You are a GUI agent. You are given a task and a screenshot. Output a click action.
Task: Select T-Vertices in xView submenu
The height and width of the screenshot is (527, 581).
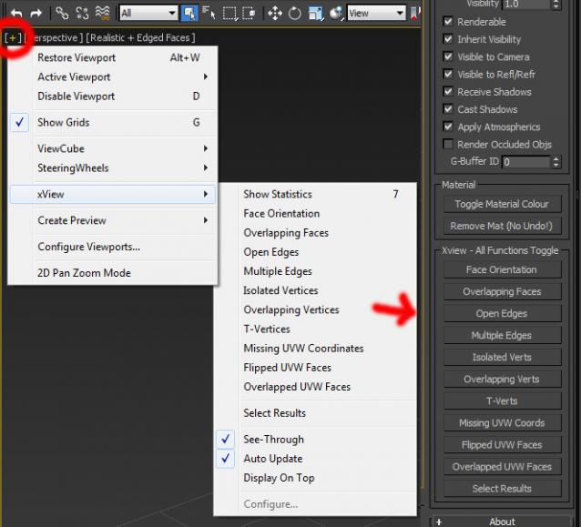[315, 329]
